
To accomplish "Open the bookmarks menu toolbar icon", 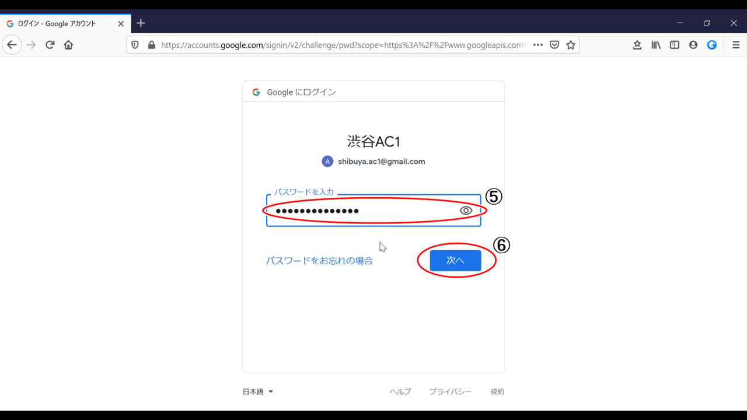I will 637,45.
